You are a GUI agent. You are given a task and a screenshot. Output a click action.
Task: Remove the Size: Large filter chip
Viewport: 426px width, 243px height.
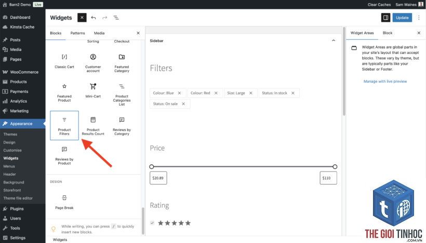(251, 93)
